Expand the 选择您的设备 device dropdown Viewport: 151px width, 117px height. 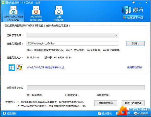click(72, 36)
